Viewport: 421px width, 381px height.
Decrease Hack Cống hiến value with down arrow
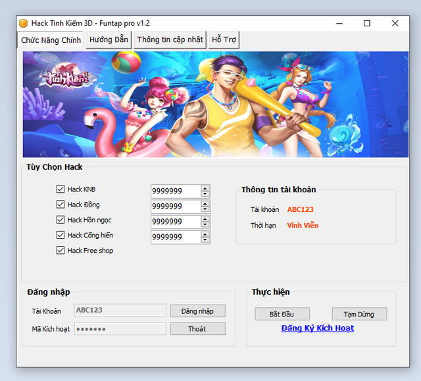click(205, 240)
